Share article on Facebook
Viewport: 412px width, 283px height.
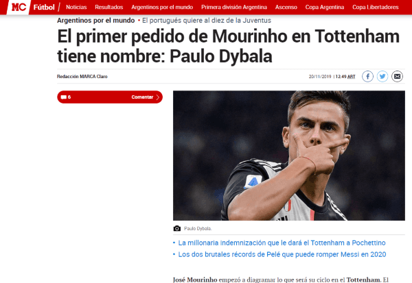click(367, 76)
